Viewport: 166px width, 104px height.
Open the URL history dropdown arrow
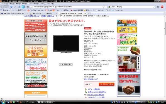pos(106,7)
